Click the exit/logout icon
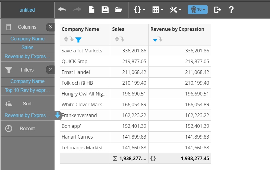The width and height of the screenshot is (270, 170). [218, 10]
